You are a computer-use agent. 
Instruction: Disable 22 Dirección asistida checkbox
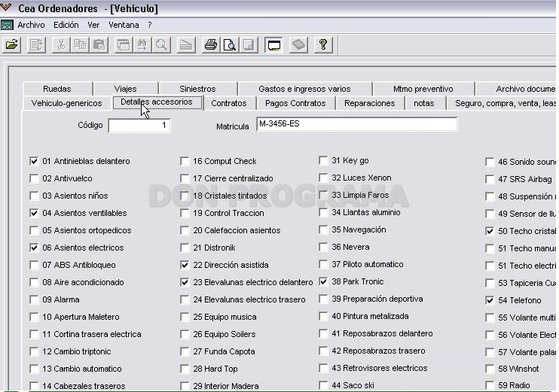185,266
